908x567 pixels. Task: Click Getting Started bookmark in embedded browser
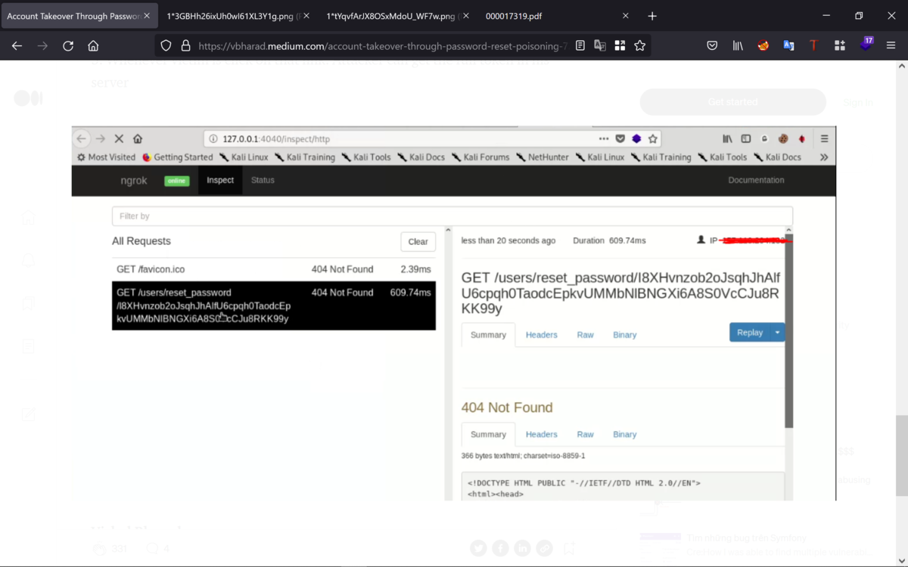[178, 157]
